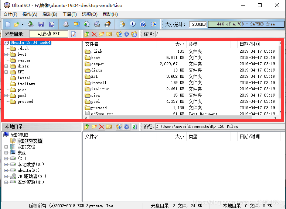
Task: Click the local path C:\Users\aowei field
Action: [x=220, y=126]
